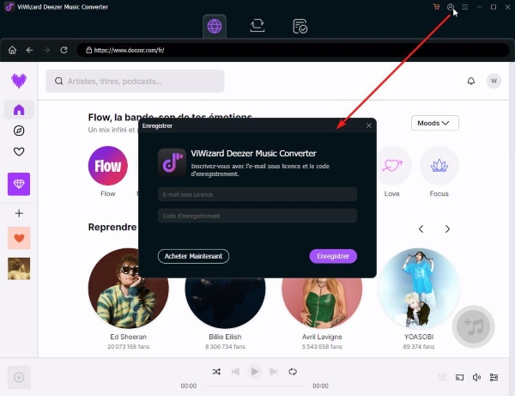This screenshot has width=515, height=396.
Task: Open the W user profile avatar
Action: click(x=494, y=81)
